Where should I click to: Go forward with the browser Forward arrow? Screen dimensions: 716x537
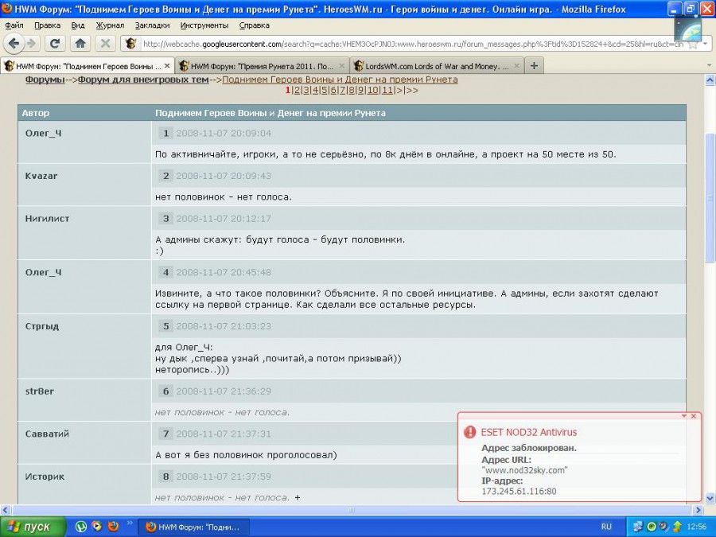coord(31,44)
